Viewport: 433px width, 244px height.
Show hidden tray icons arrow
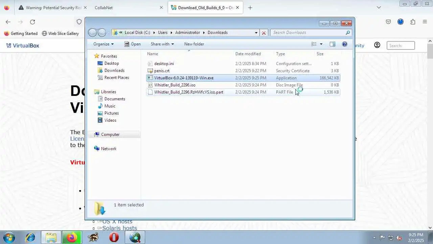[x=374, y=238]
